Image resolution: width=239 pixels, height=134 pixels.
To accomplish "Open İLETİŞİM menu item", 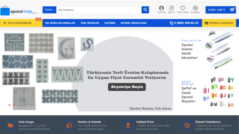I will pos(110,23).
